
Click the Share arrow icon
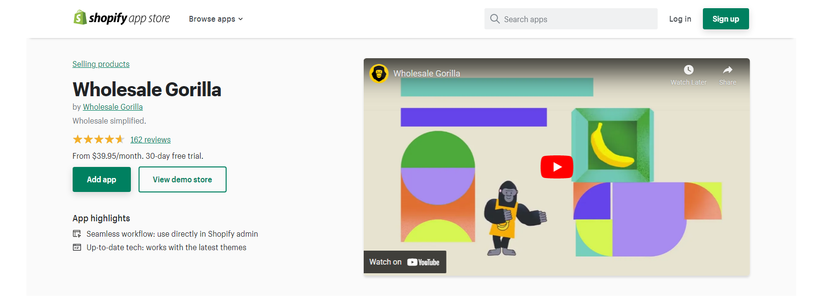point(727,70)
